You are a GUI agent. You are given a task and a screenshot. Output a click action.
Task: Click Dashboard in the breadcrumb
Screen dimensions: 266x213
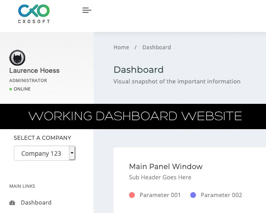[x=156, y=47]
